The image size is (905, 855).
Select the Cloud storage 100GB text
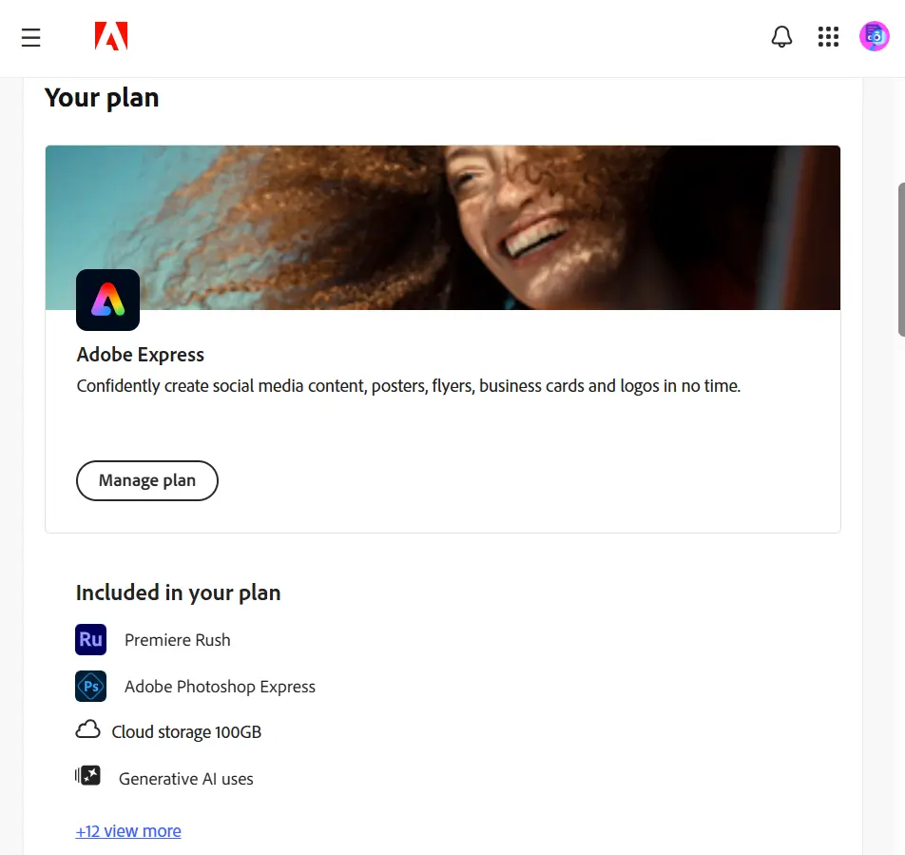(x=186, y=732)
